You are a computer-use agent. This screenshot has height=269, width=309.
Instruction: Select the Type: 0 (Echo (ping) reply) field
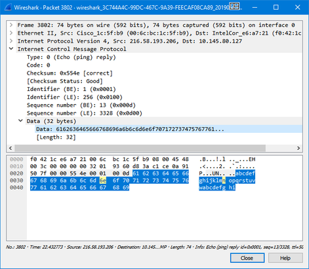72,57
